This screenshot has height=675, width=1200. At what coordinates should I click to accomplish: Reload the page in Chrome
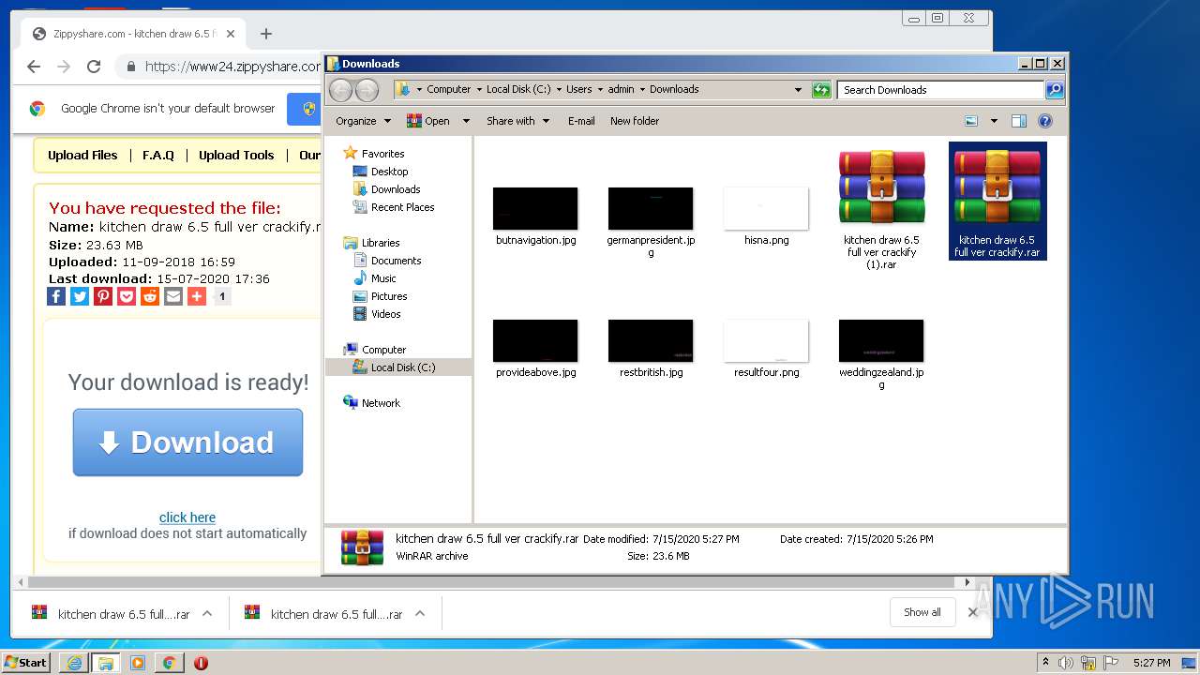pos(94,67)
